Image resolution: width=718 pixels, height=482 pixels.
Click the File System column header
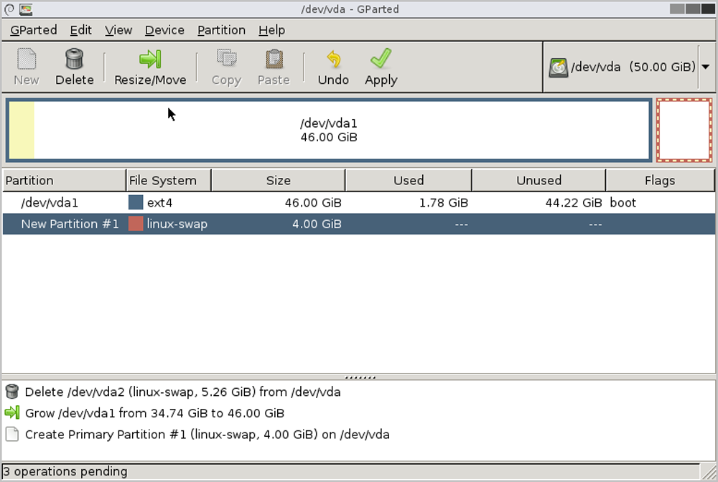pyautogui.click(x=168, y=180)
